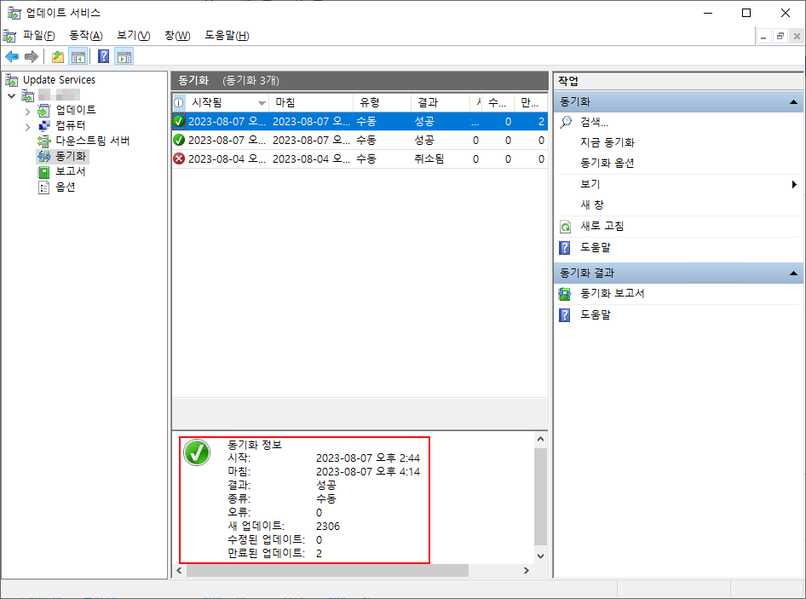Screen dimensions: 806x599
Task: Open the 동작(A) menu
Action: click(86, 36)
